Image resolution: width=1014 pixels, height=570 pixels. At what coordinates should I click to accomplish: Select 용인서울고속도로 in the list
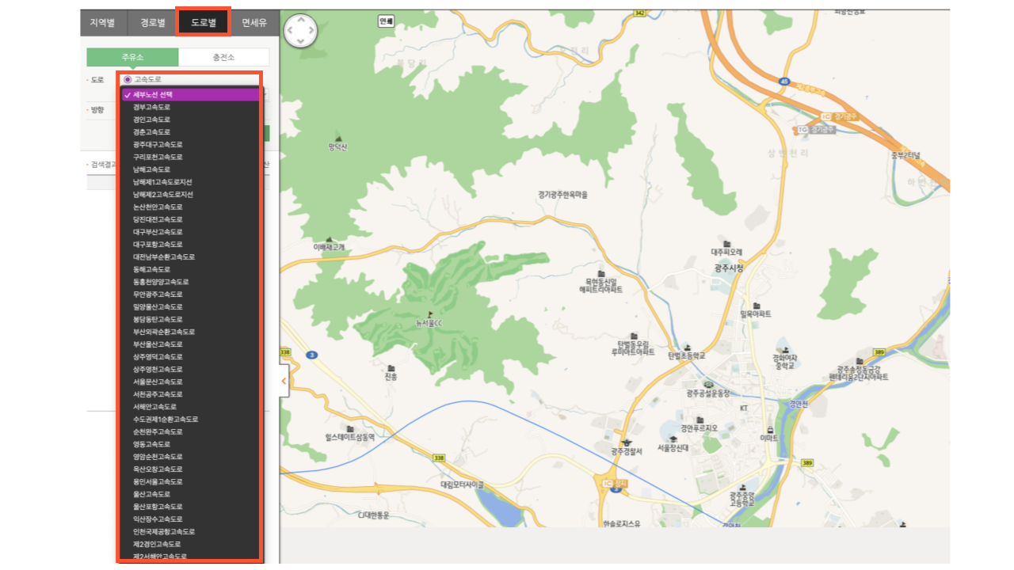point(190,481)
